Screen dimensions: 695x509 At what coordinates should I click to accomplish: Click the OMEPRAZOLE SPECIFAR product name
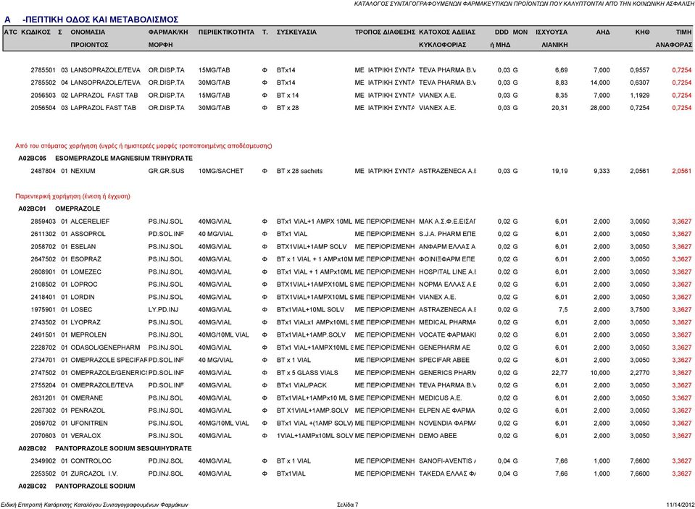pos(109,360)
